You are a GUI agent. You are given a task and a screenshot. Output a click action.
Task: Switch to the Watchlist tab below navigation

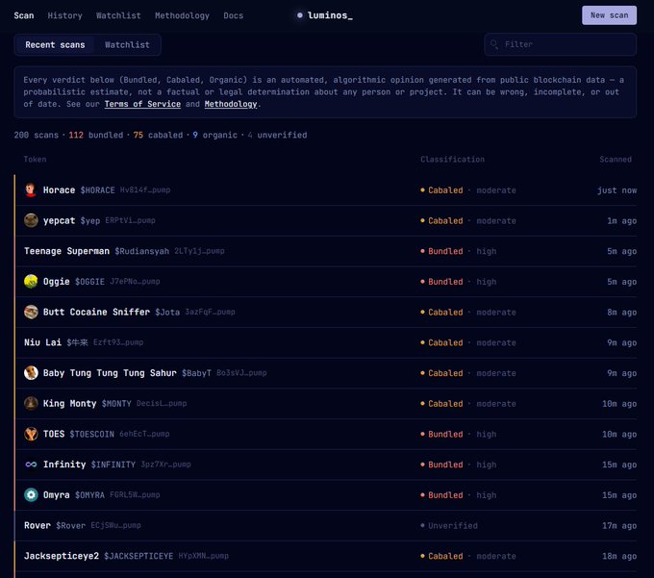click(127, 44)
